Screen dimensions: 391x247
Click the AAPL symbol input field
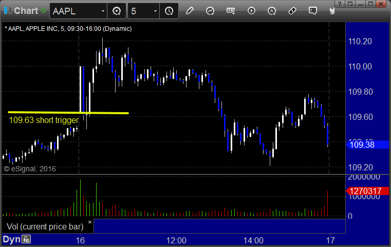point(75,11)
